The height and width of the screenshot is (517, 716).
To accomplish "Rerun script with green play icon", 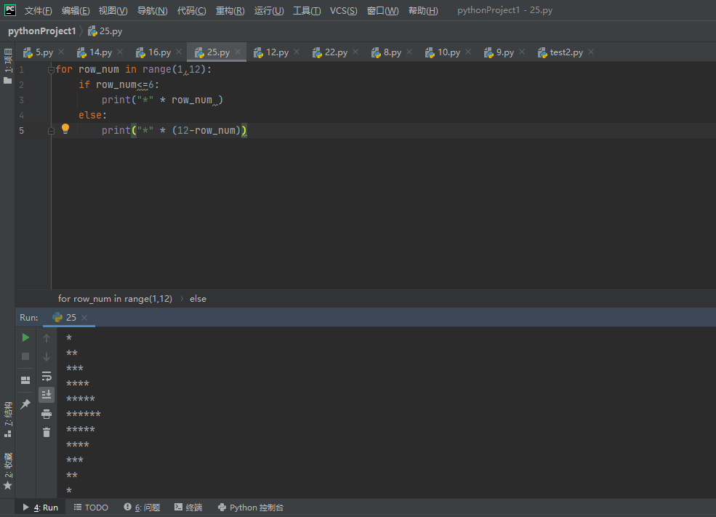I will tap(25, 337).
